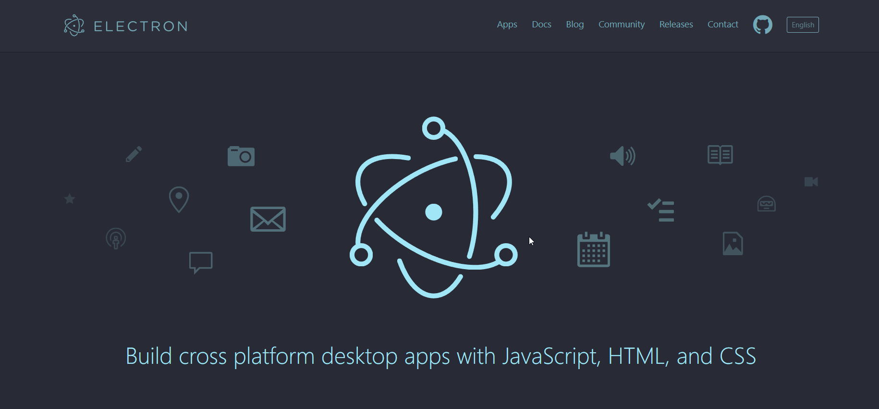This screenshot has height=409, width=879.
Task: Click the speaker volume icon
Action: tap(623, 156)
